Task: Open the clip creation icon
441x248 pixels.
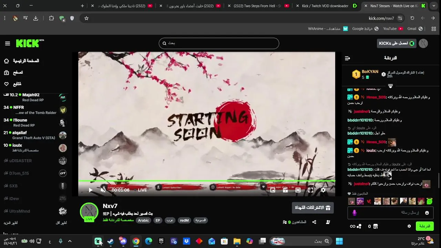Action: [285, 190]
